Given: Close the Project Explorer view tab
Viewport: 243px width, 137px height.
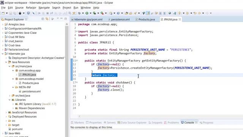Looking at the screenshot, I should 26,19.
